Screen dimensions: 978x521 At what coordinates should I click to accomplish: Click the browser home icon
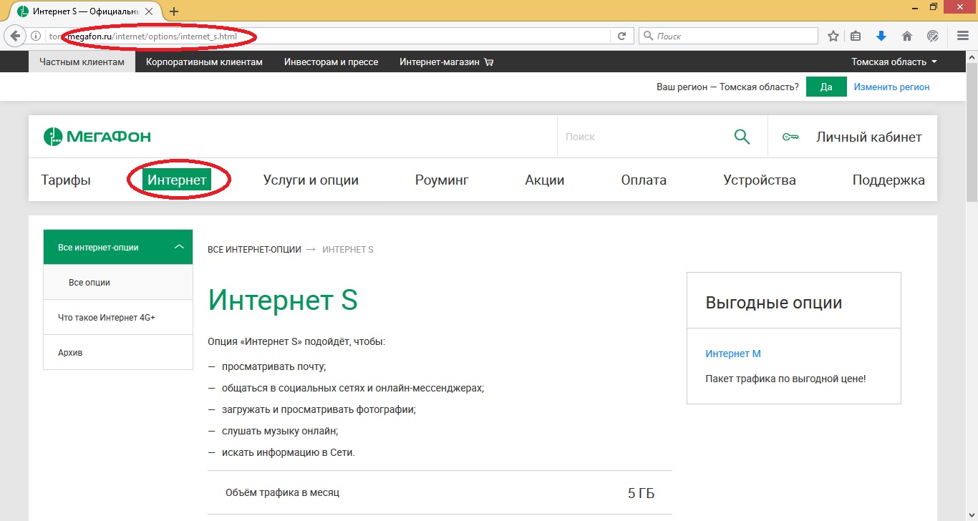tap(906, 34)
